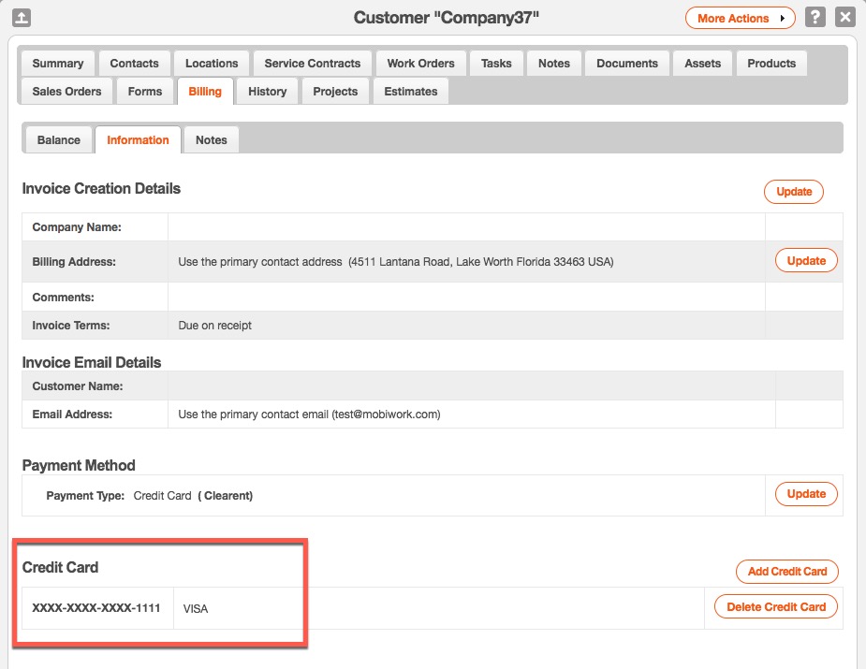This screenshot has width=866, height=669.
Task: Click Update for Invoice Creation Details
Action: point(794,192)
